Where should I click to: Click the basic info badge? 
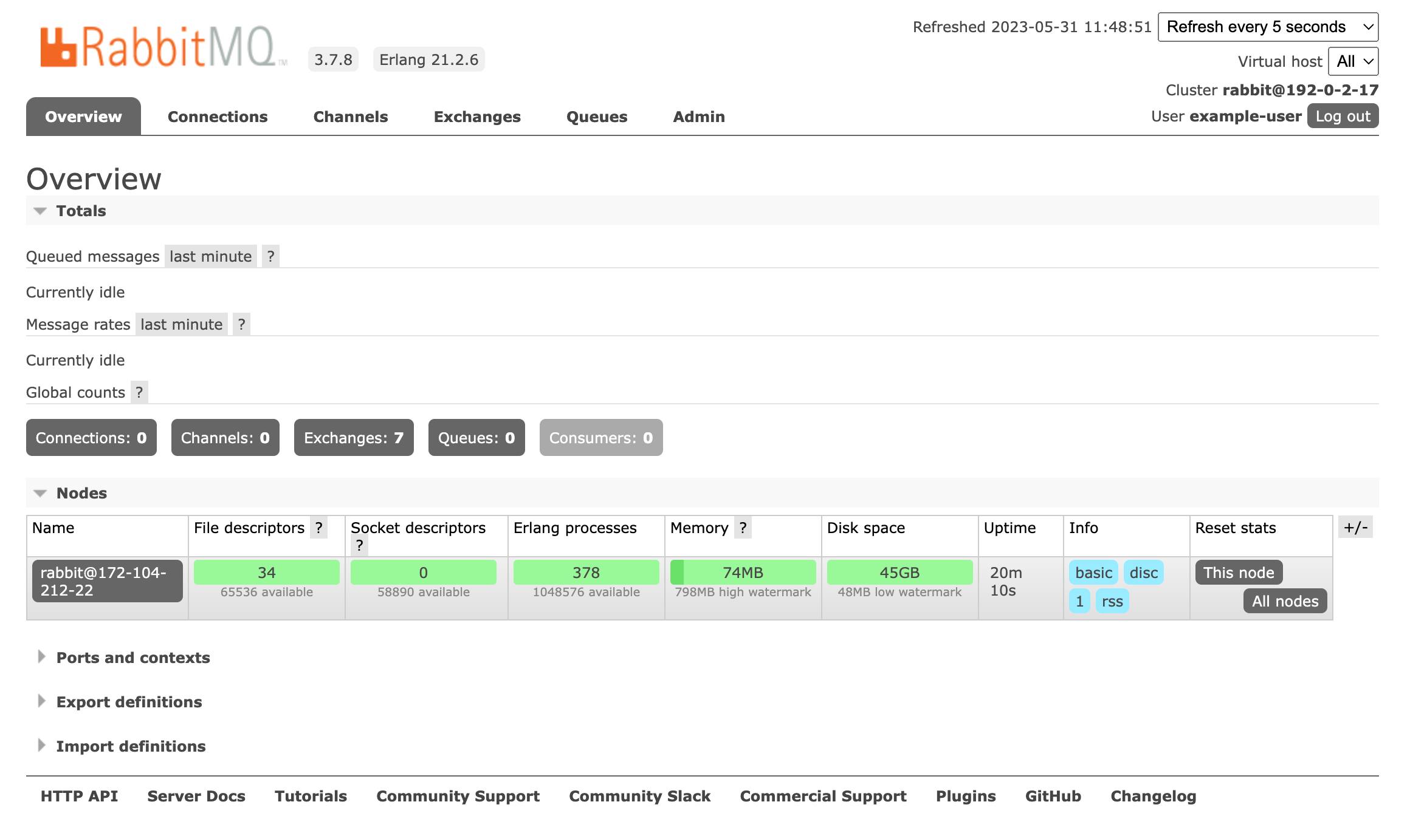tap(1092, 572)
